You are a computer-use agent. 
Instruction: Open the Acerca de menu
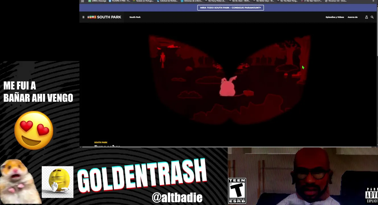click(x=352, y=17)
